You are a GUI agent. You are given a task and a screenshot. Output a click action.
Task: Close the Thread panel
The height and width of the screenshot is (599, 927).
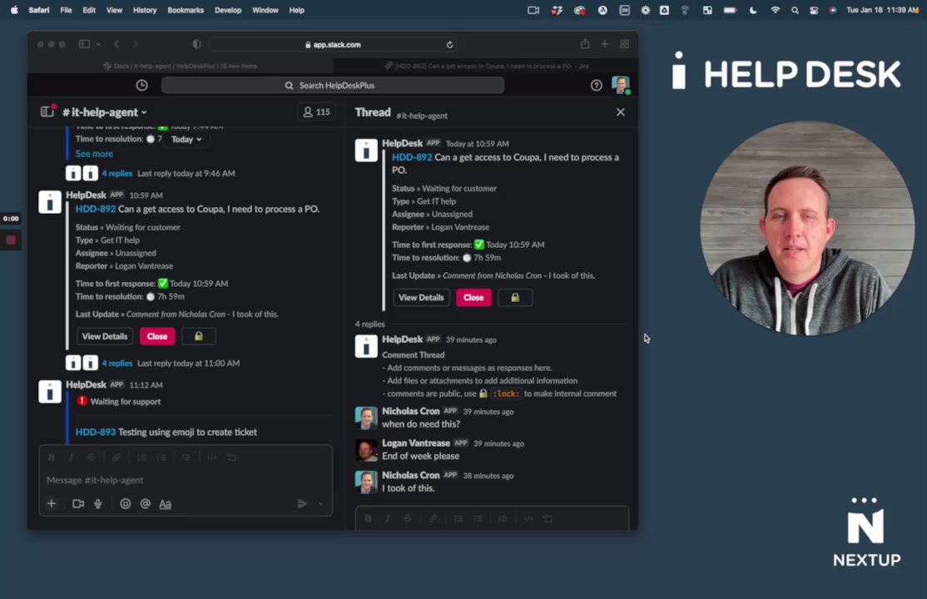[x=620, y=111]
